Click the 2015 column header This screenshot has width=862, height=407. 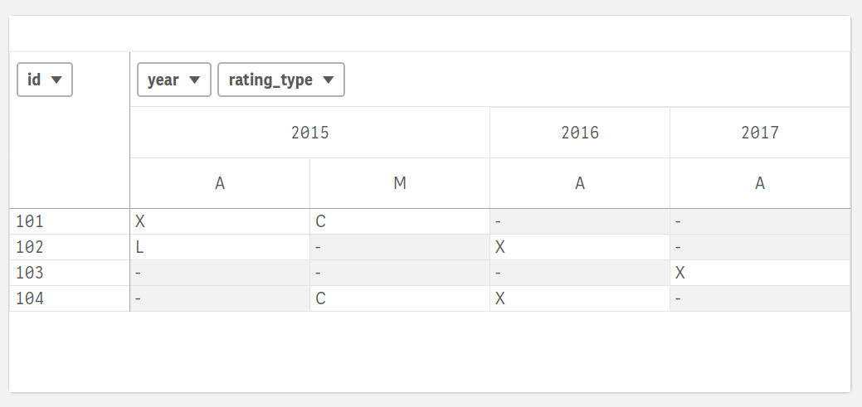click(309, 133)
